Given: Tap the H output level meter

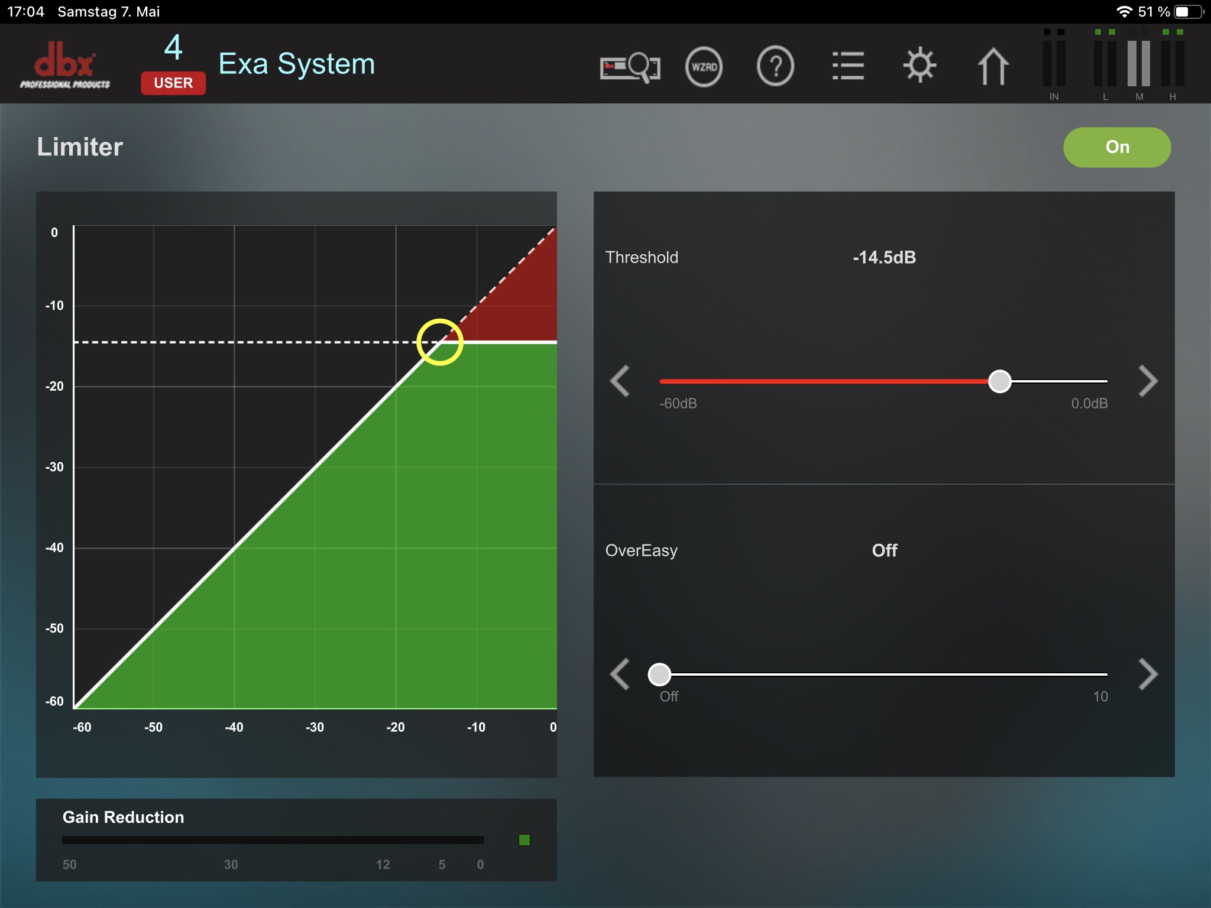Looking at the screenshot, I should click(1173, 64).
